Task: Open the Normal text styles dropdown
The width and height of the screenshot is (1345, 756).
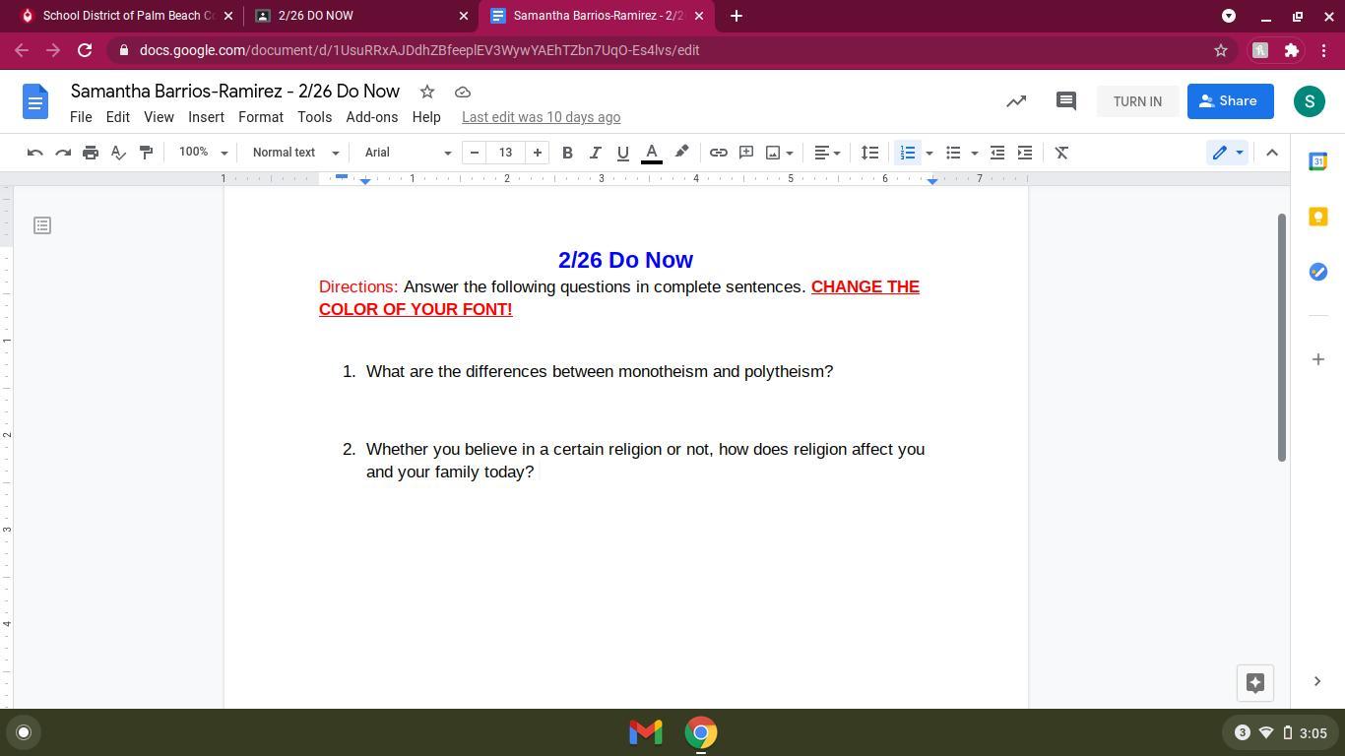Action: point(295,153)
